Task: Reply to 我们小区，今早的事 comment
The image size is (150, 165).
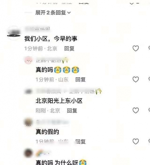Action: coord(69,48)
